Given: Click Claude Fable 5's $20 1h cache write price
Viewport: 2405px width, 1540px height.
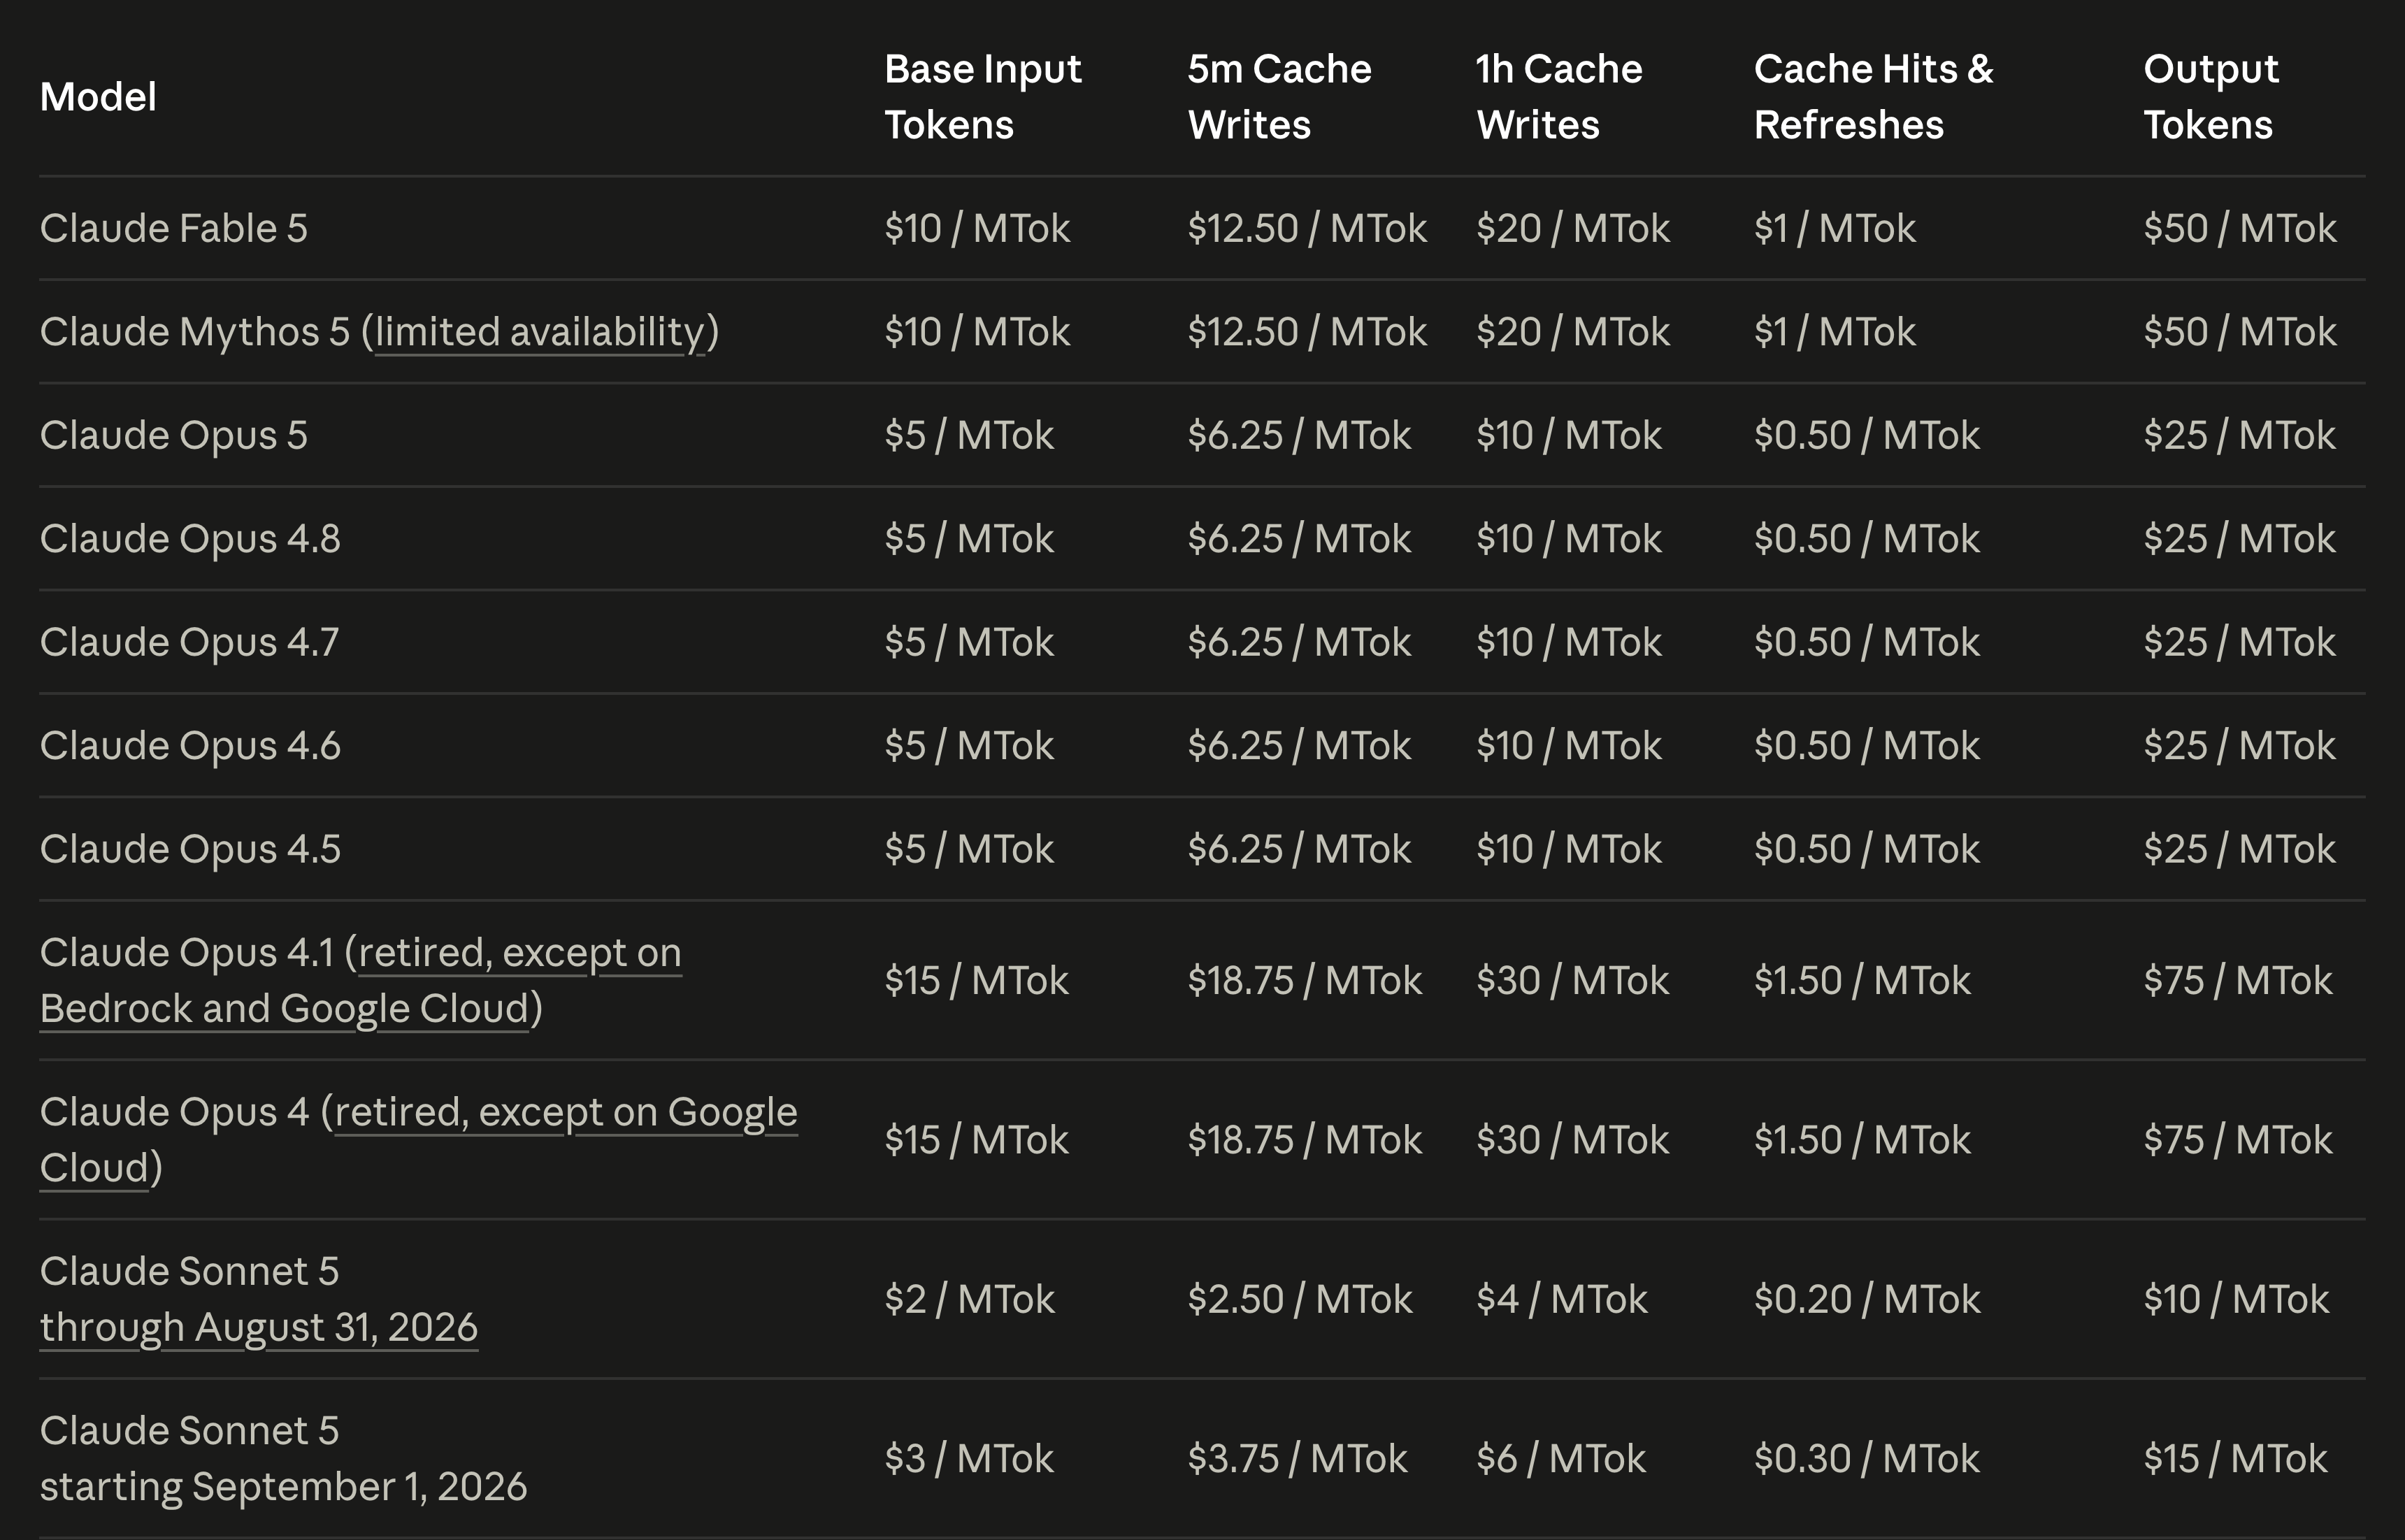Looking at the screenshot, I should pyautogui.click(x=1573, y=228).
